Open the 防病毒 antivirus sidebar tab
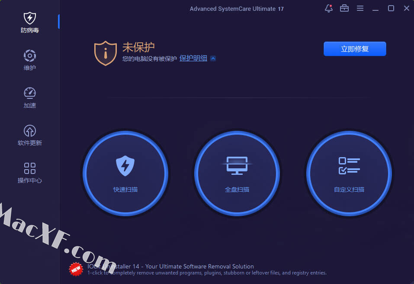Image resolution: width=414 pixels, height=284 pixels. [x=29, y=22]
